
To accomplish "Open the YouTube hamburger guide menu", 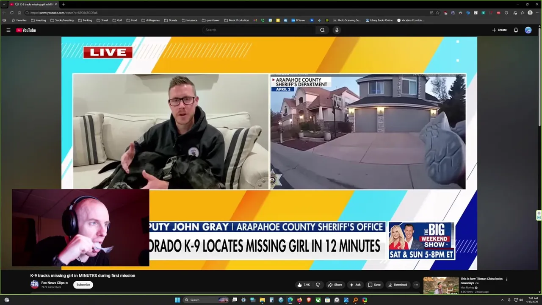I will [x=8, y=30].
